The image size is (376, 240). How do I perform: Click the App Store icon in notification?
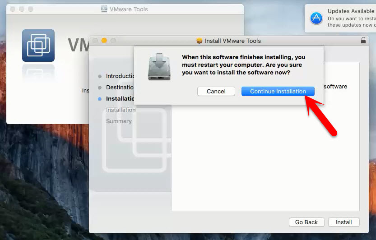pyautogui.click(x=316, y=18)
